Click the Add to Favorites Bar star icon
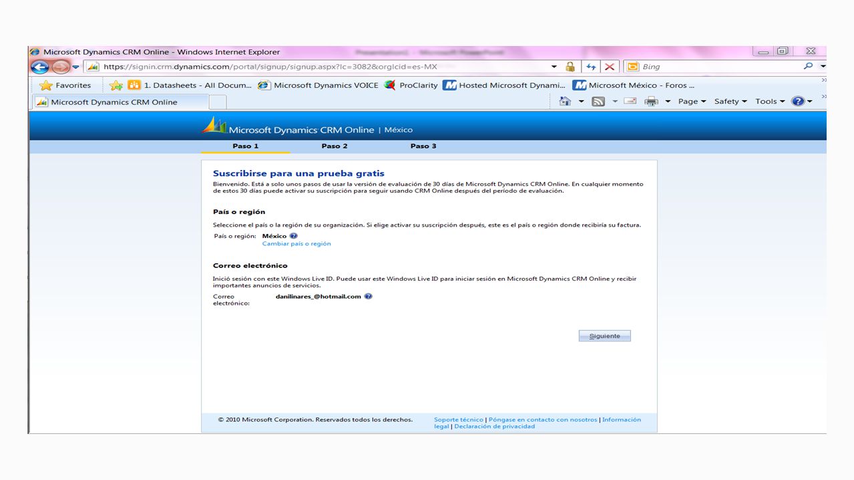This screenshot has width=854, height=480. [x=116, y=85]
